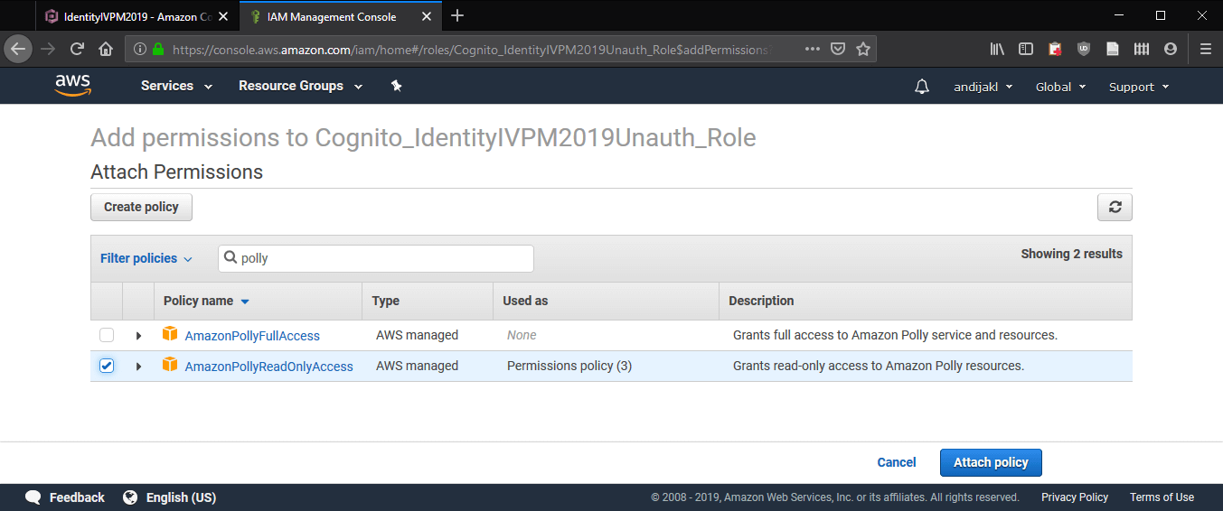This screenshot has width=1223, height=511.
Task: Open the Firefox hamburger menu
Action: click(x=1206, y=49)
